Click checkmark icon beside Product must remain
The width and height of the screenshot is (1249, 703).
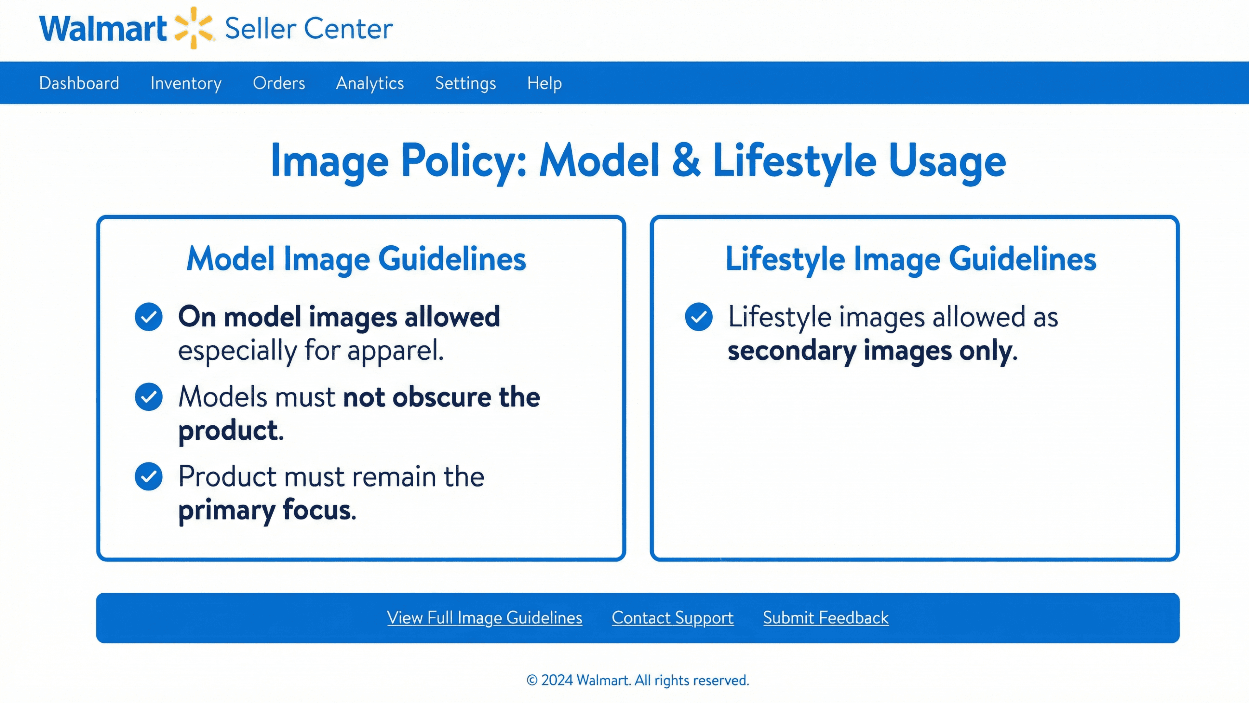click(148, 476)
